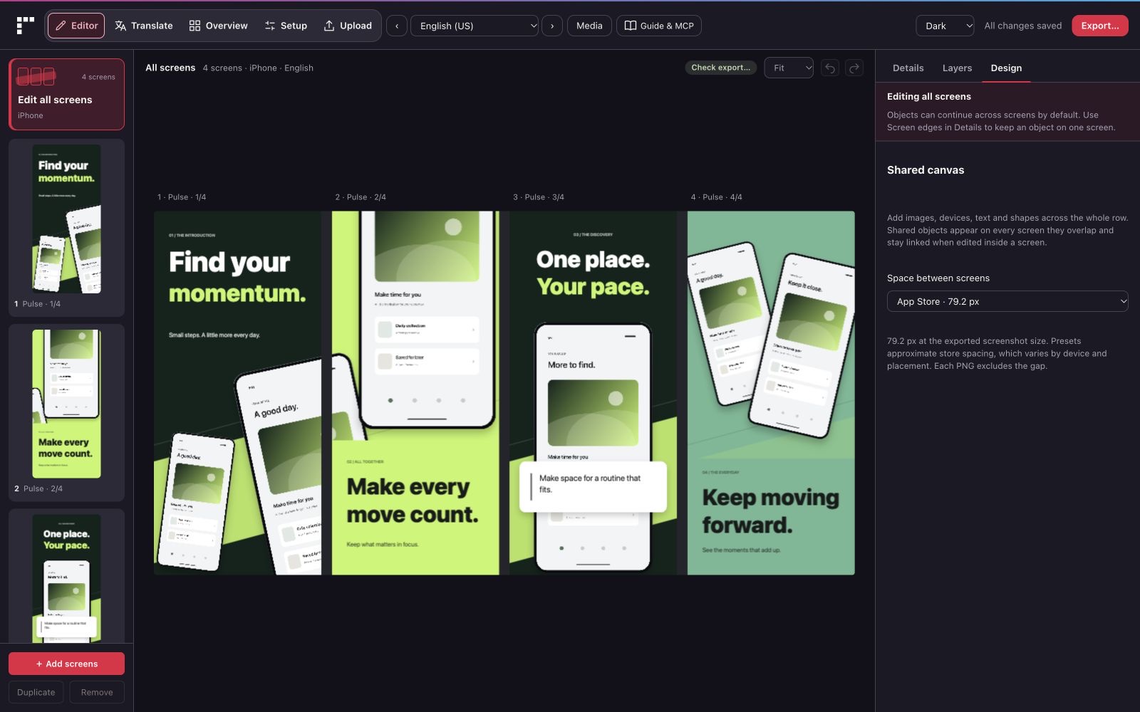Click Check export button

tap(720, 68)
